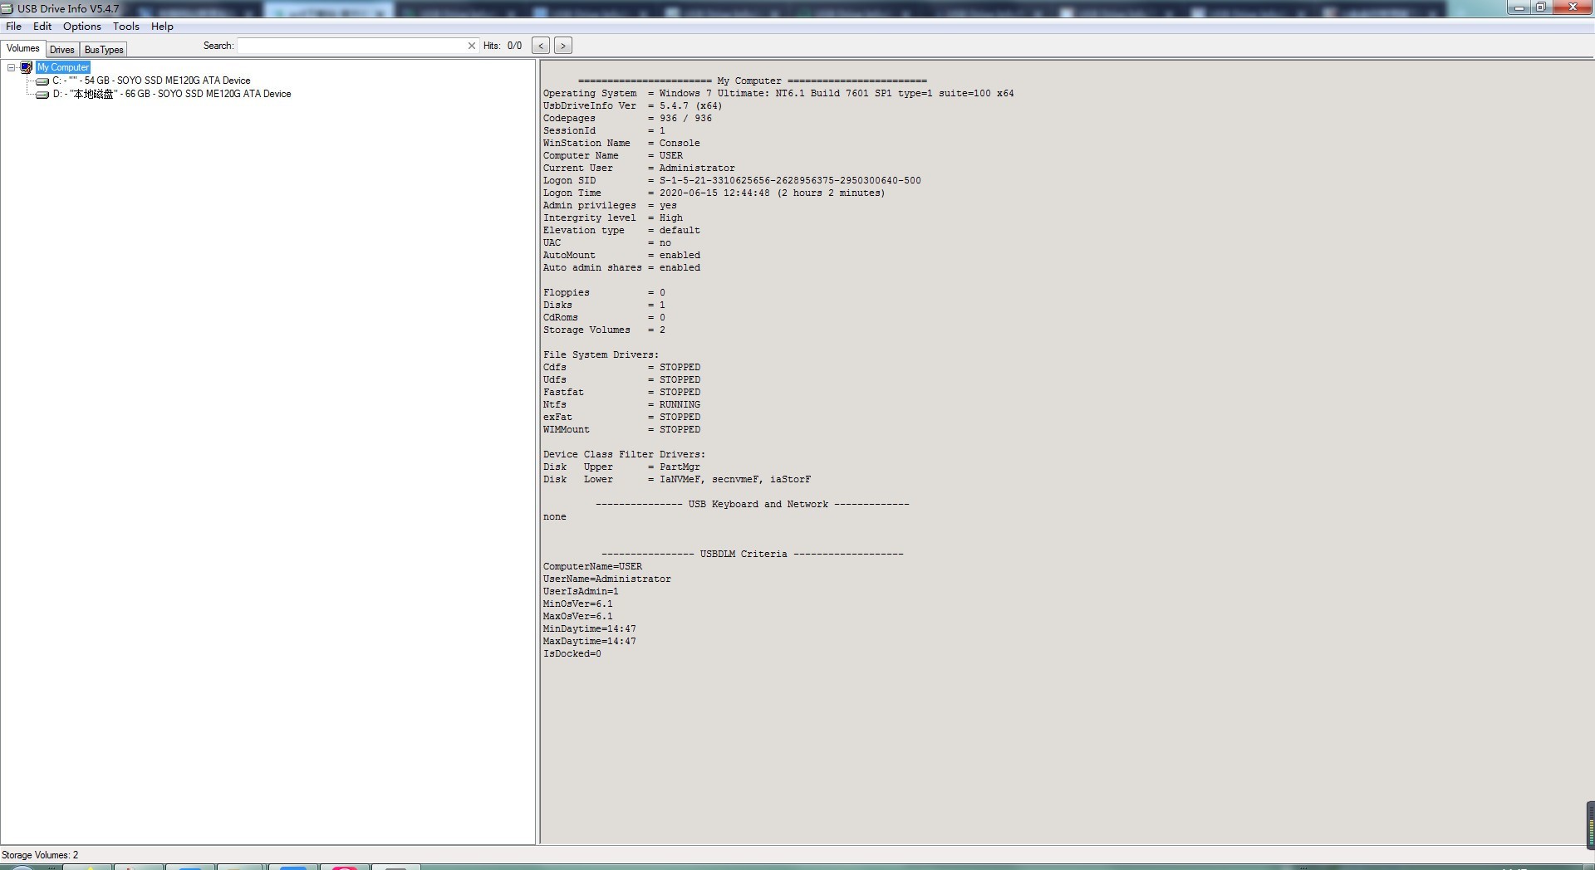Open the Tools menu
This screenshot has width=1595, height=870.
[125, 27]
